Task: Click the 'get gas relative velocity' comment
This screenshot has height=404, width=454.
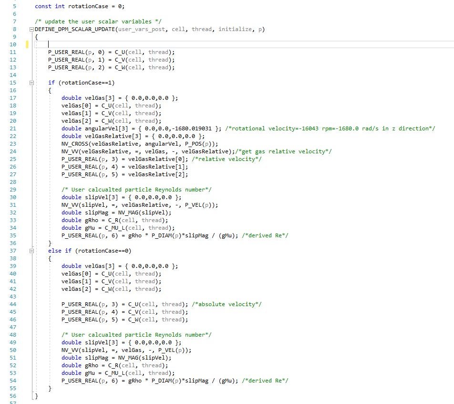Action: [283, 151]
